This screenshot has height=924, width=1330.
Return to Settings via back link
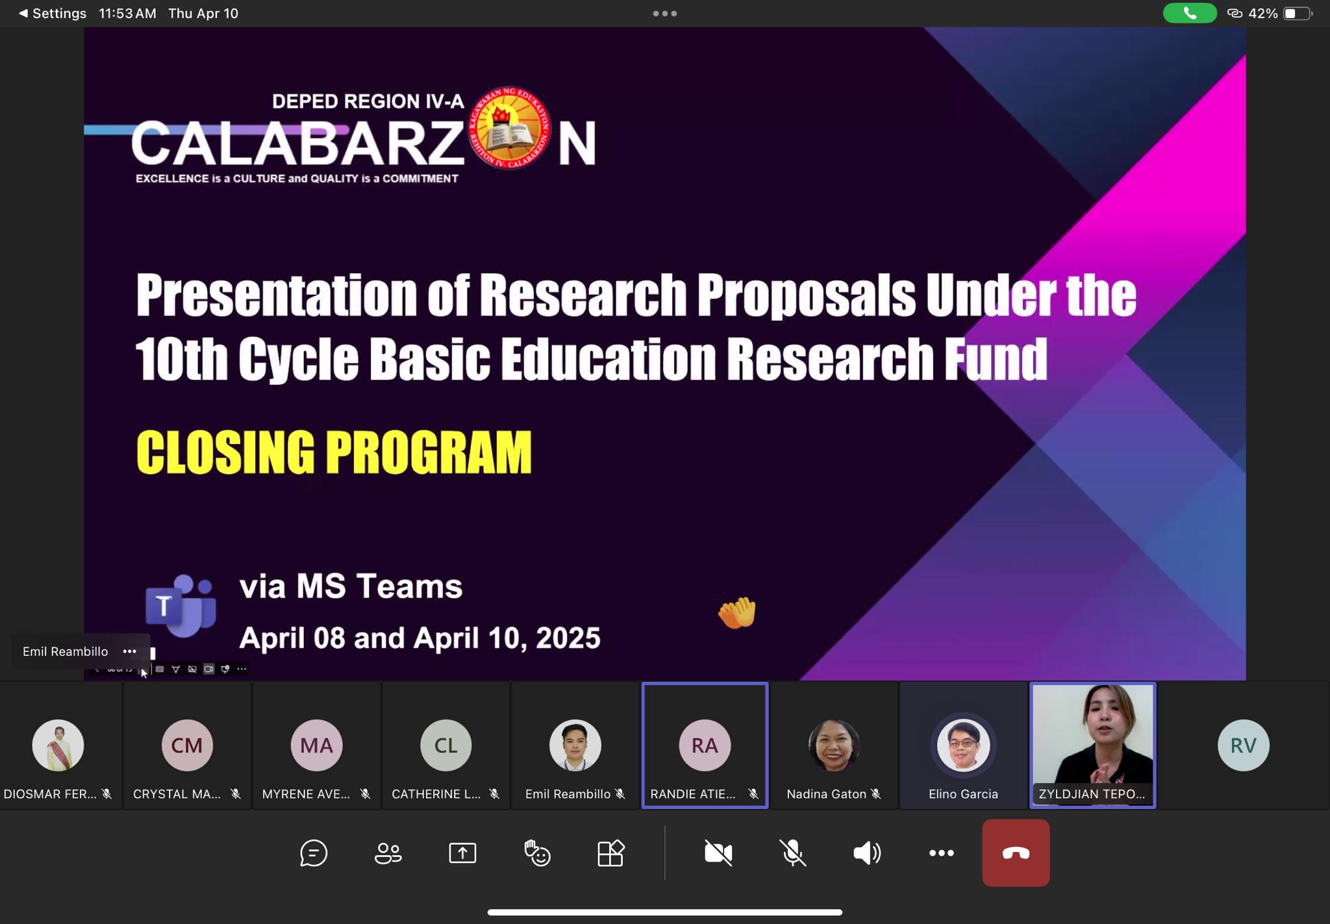(x=52, y=13)
